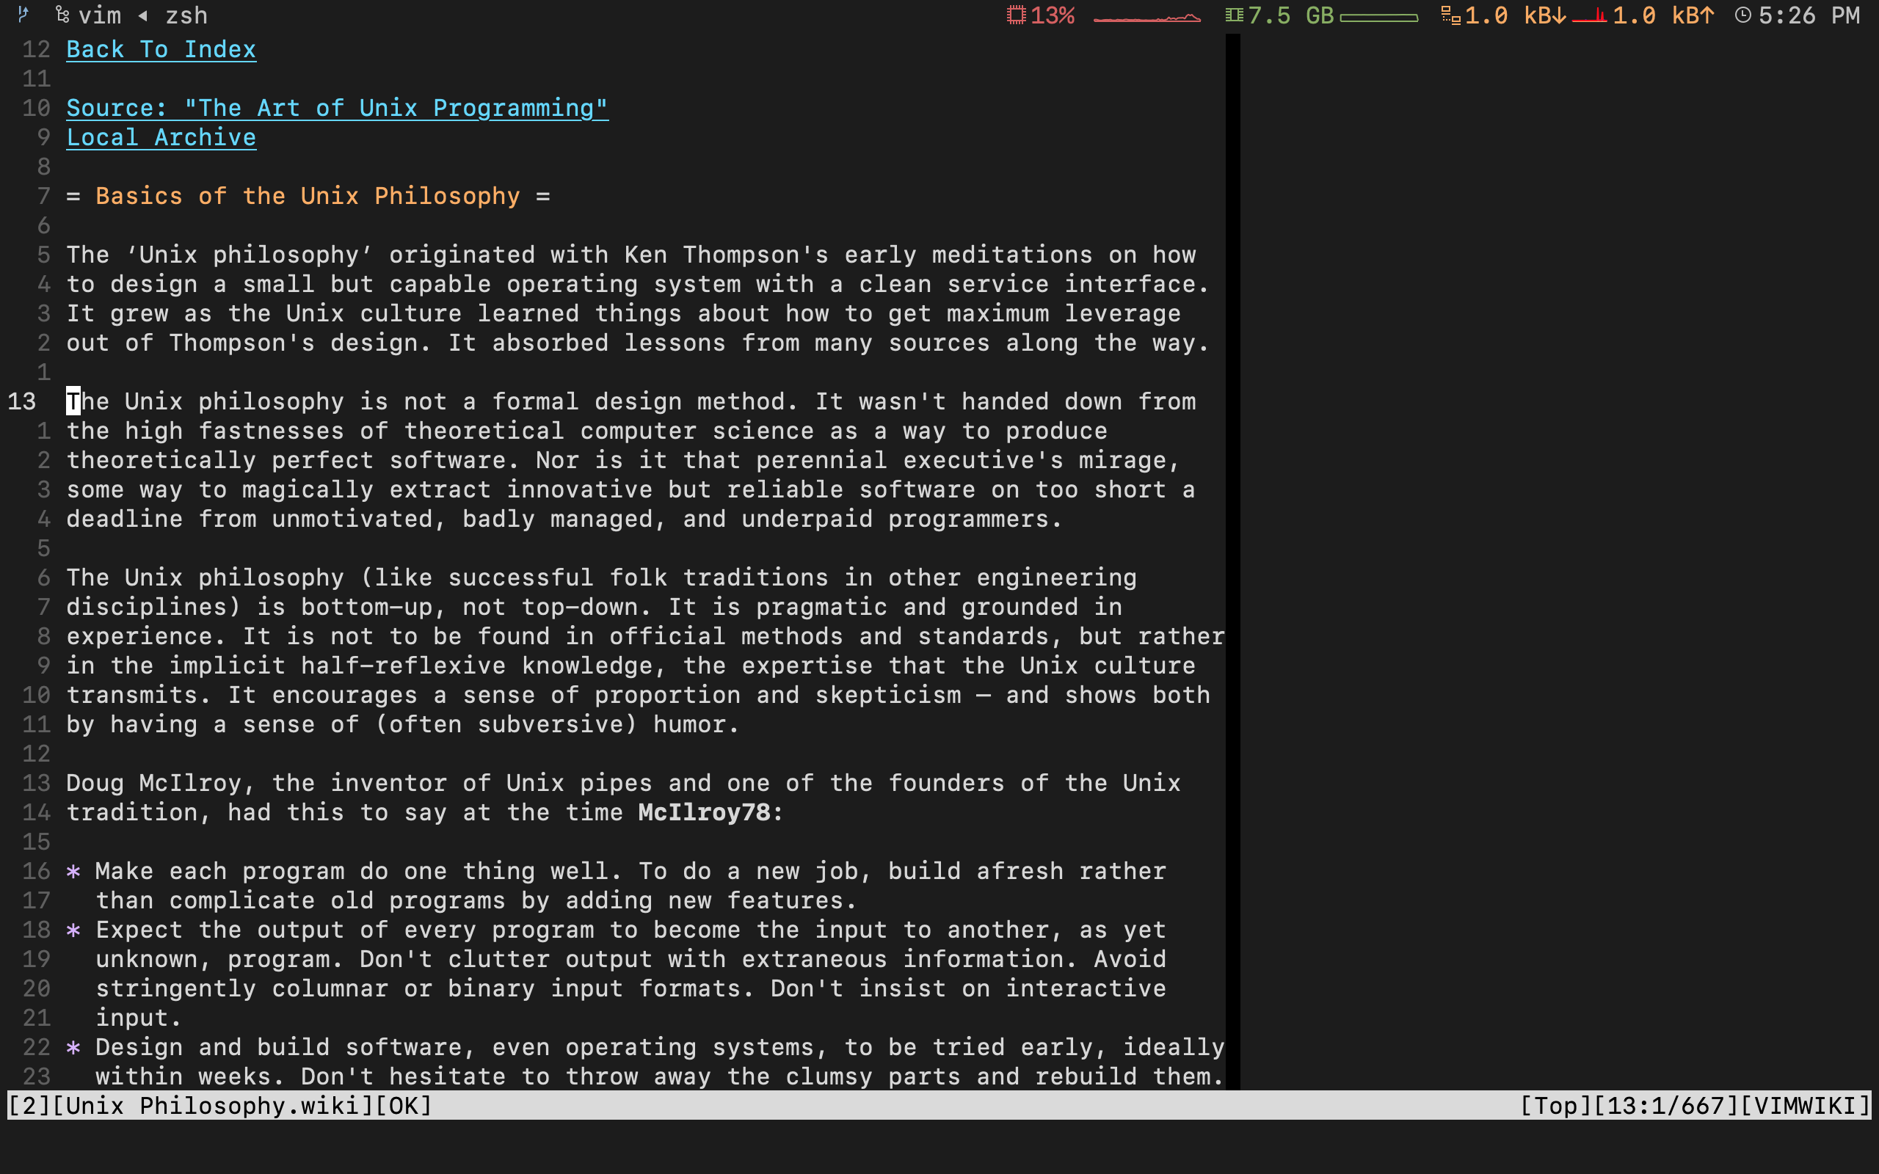Follow the Back To Index link
1879x1174 pixels.
tap(161, 50)
